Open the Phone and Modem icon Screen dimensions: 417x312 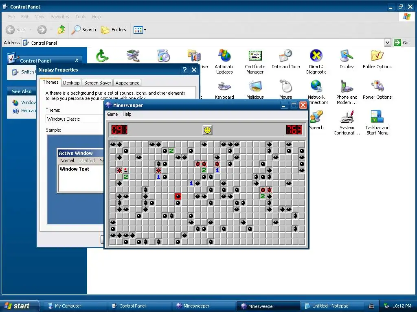(347, 92)
